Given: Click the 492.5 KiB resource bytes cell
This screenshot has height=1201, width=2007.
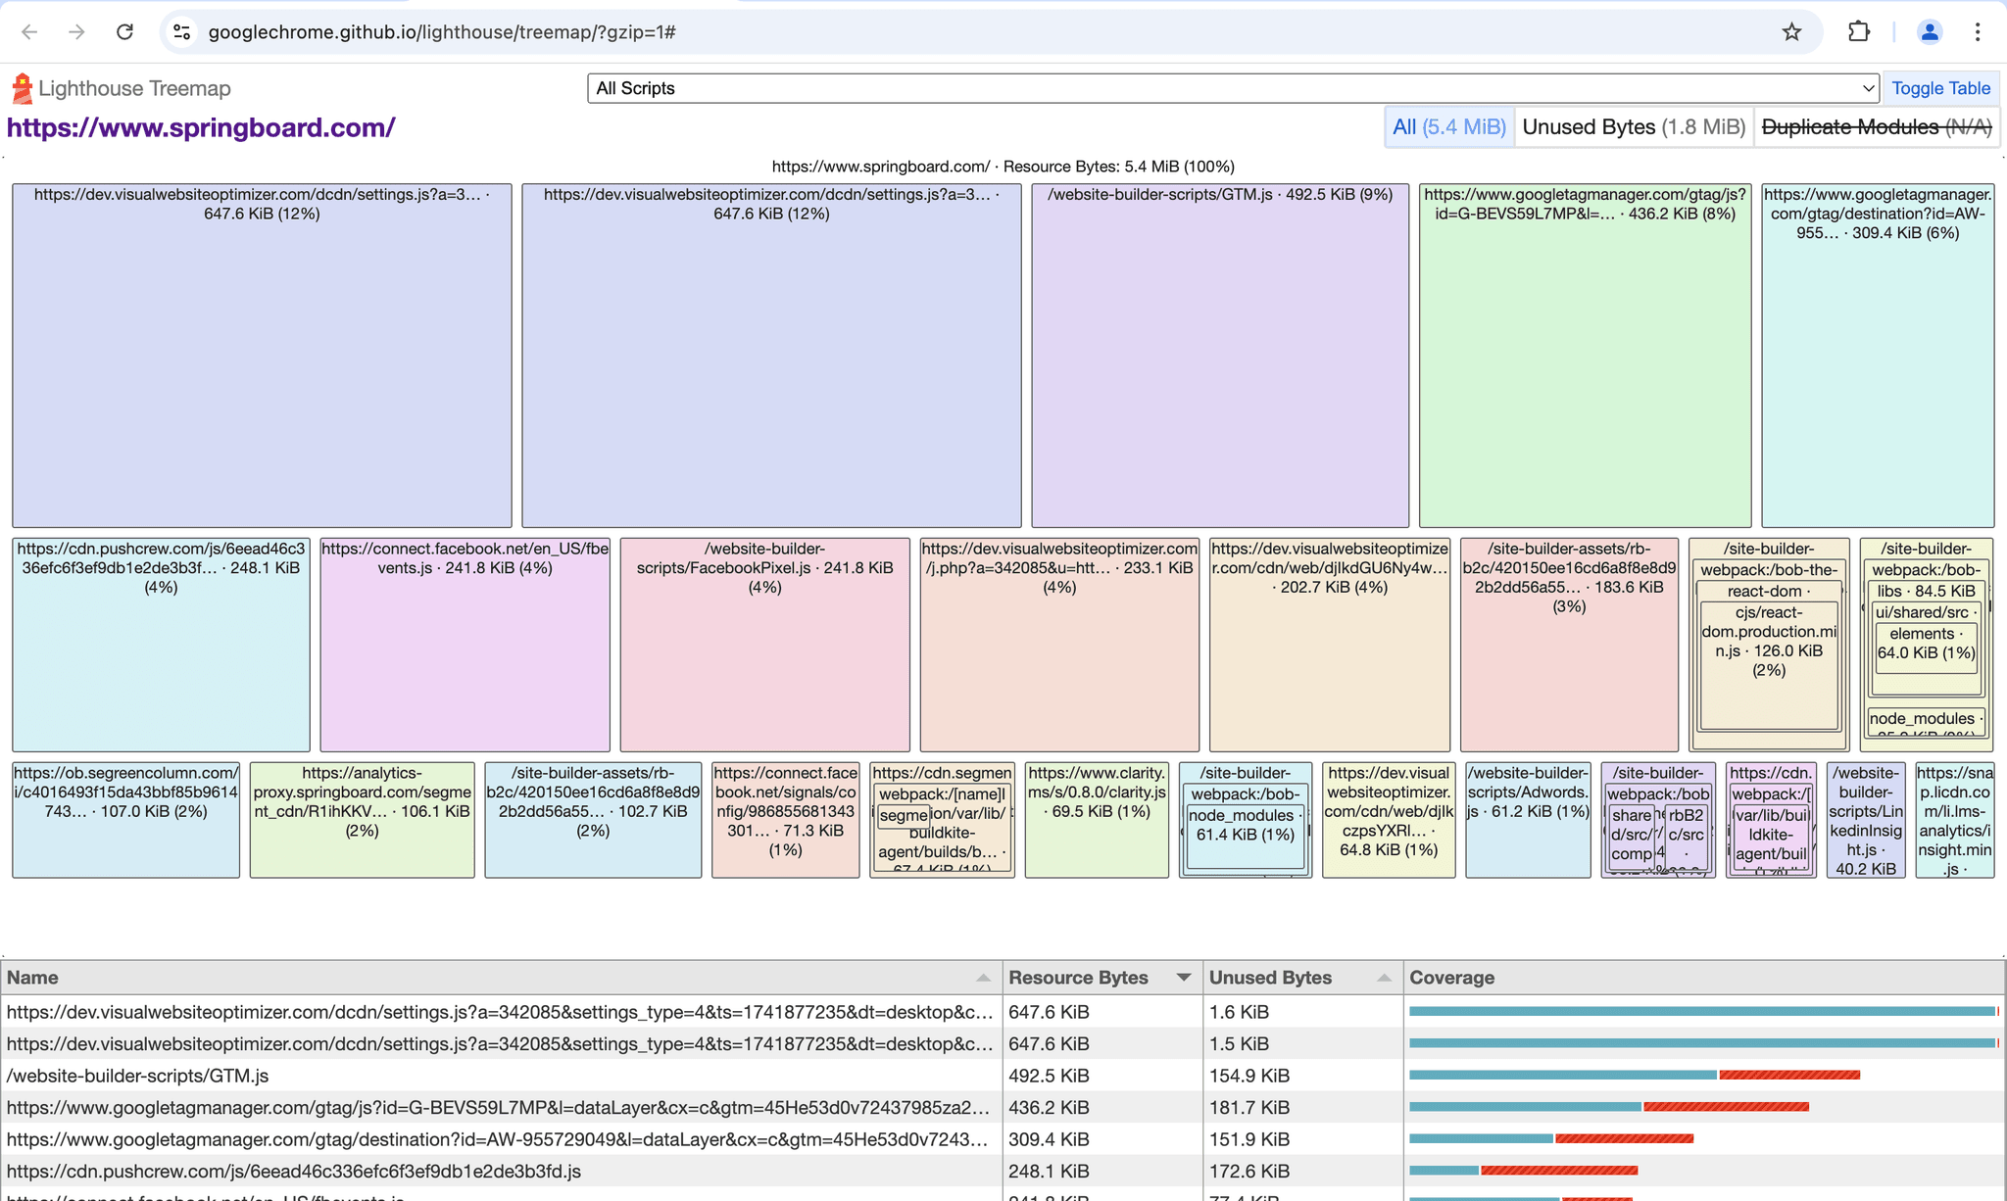Looking at the screenshot, I should (1101, 1076).
